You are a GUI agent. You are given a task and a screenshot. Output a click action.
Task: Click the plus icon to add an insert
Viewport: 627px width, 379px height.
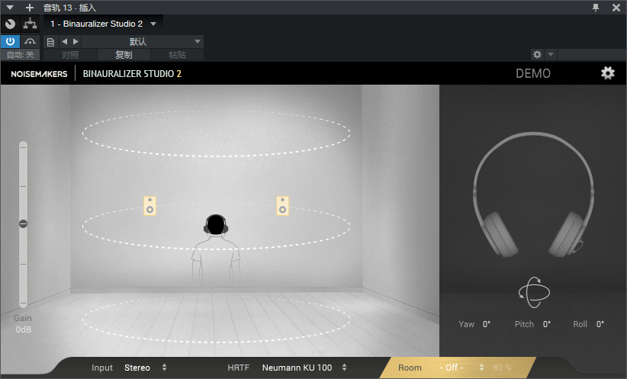30,7
